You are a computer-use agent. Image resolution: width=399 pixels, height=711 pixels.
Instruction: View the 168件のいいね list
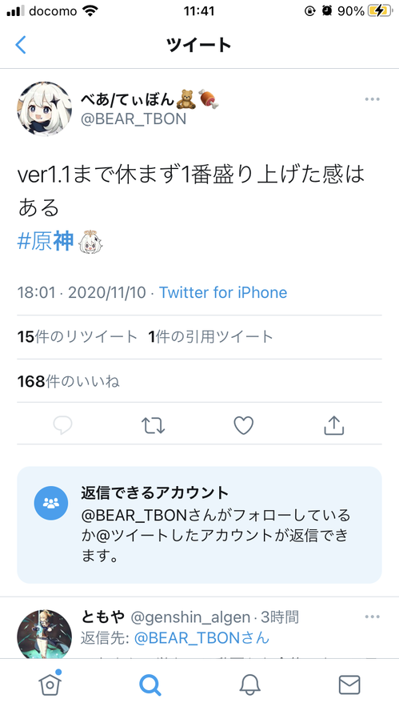tap(69, 381)
